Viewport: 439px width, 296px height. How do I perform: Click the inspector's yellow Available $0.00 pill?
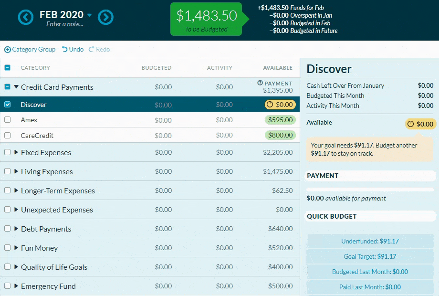tap(420, 124)
